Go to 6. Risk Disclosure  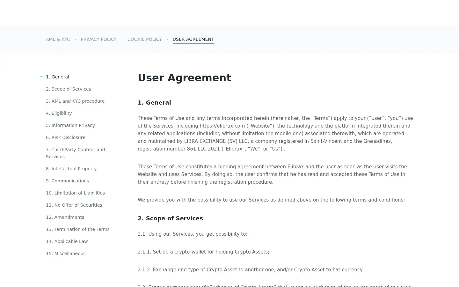65,137
